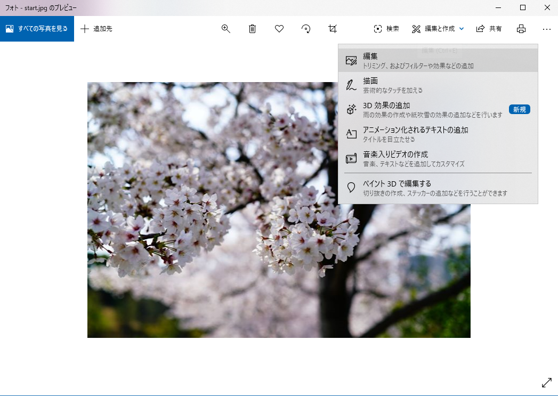The width and height of the screenshot is (558, 396).
Task: Delete the photo with trash icon
Action: pos(252,29)
